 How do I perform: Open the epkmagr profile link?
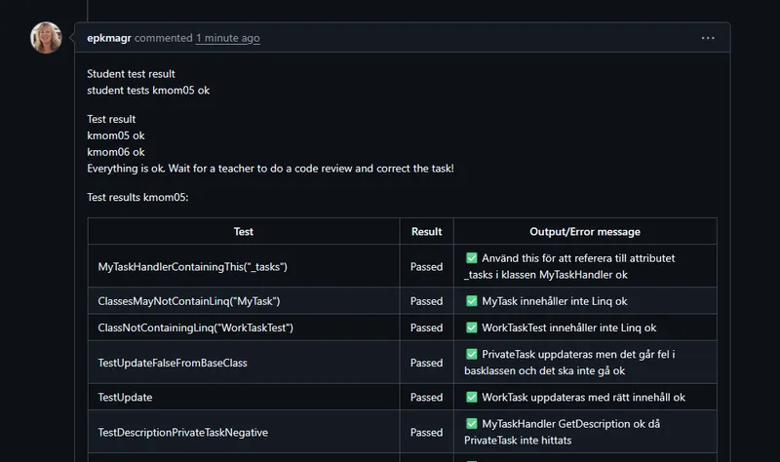[108, 38]
